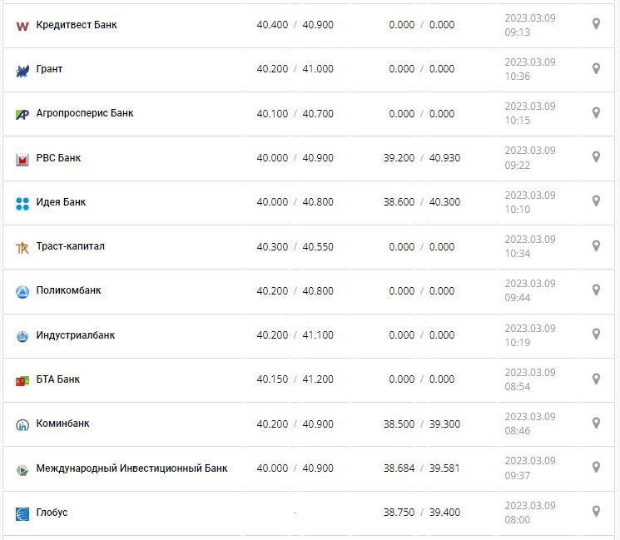Show the map location for Агропросперис Банк
The height and width of the screenshot is (540, 620).
596,112
